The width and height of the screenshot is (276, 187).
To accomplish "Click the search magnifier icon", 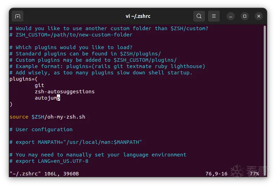I will point(199,16).
